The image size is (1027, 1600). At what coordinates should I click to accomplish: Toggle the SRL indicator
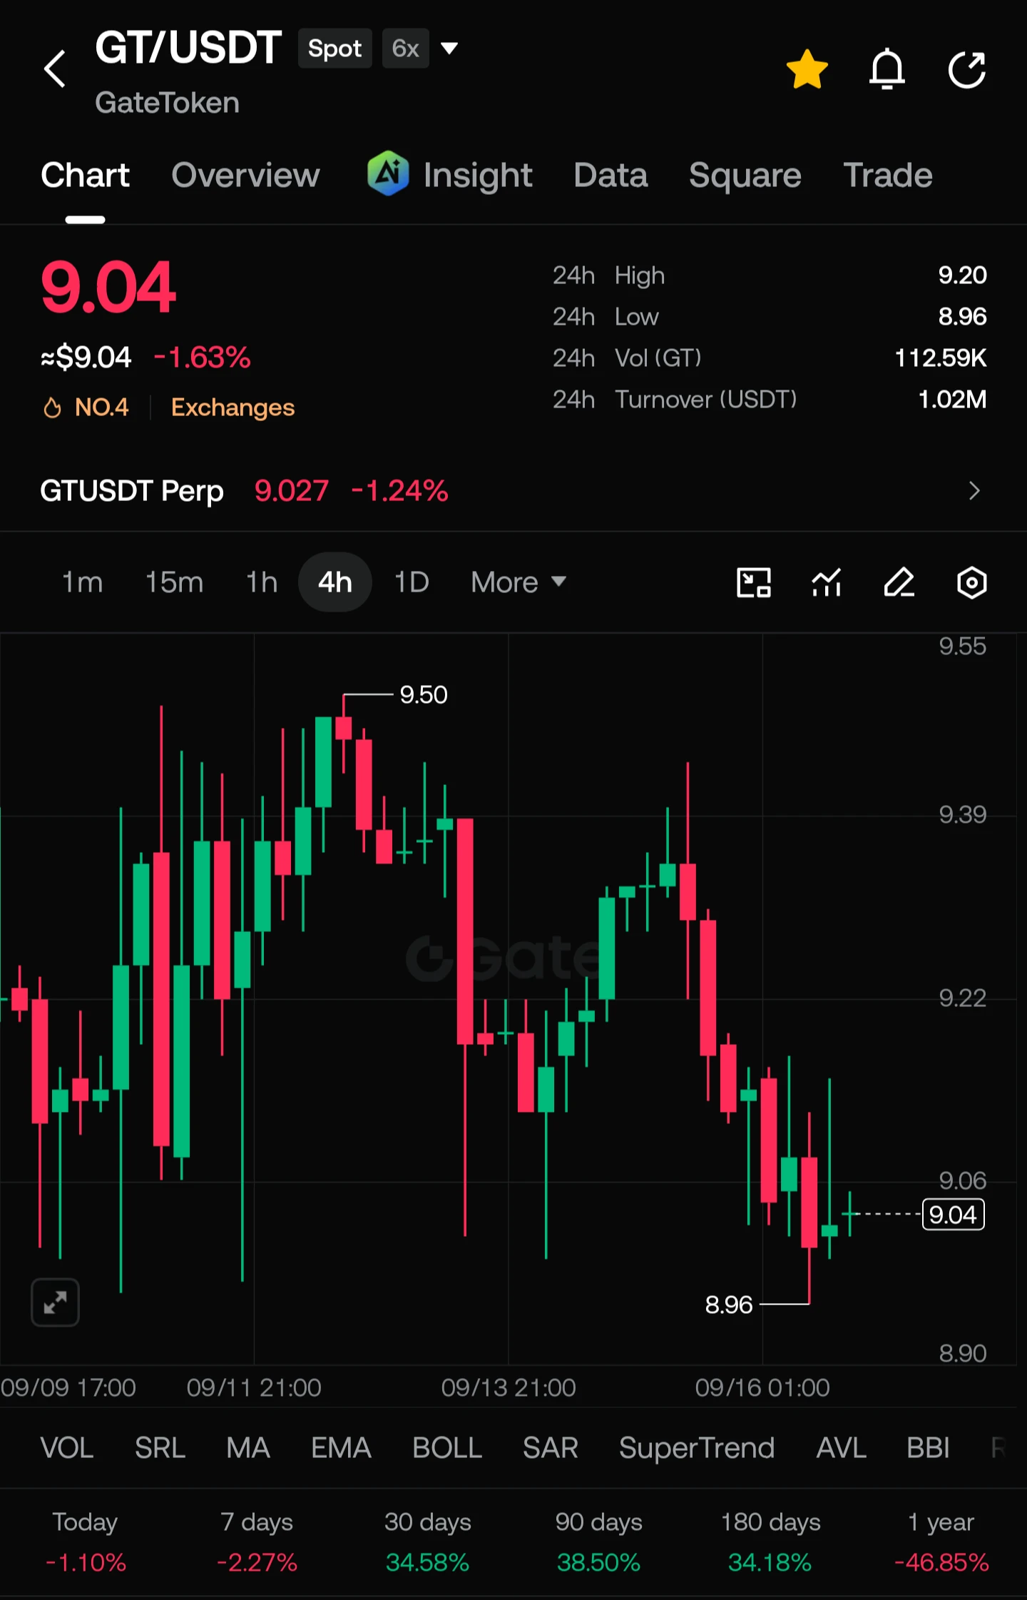[x=160, y=1448]
